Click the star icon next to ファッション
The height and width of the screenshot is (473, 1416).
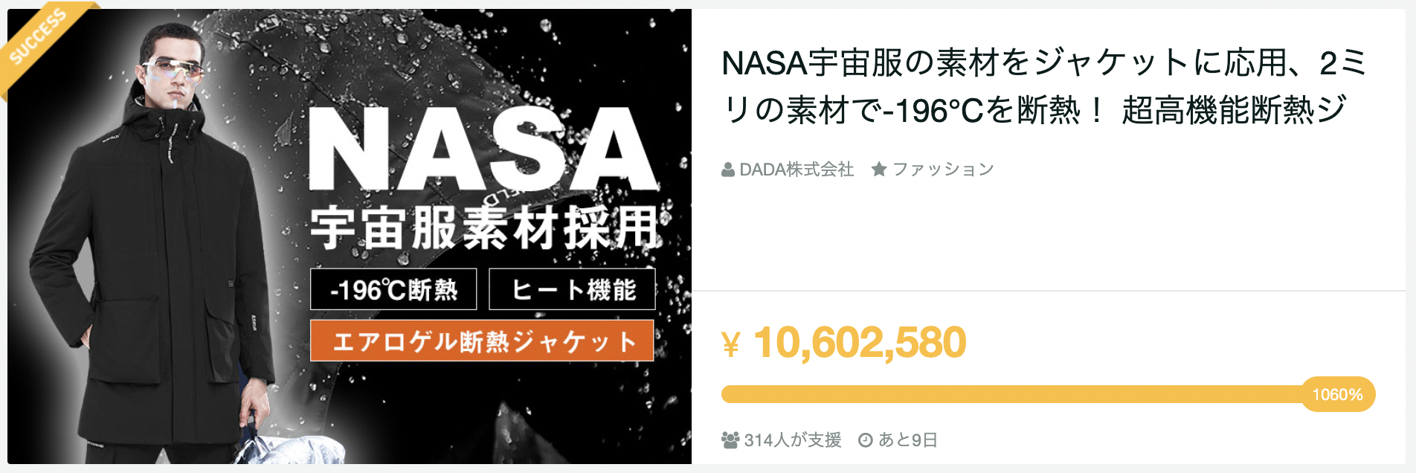881,170
